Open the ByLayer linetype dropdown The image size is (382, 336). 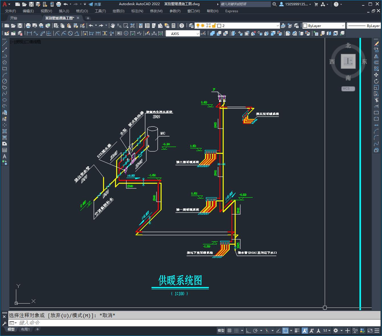click(x=364, y=26)
